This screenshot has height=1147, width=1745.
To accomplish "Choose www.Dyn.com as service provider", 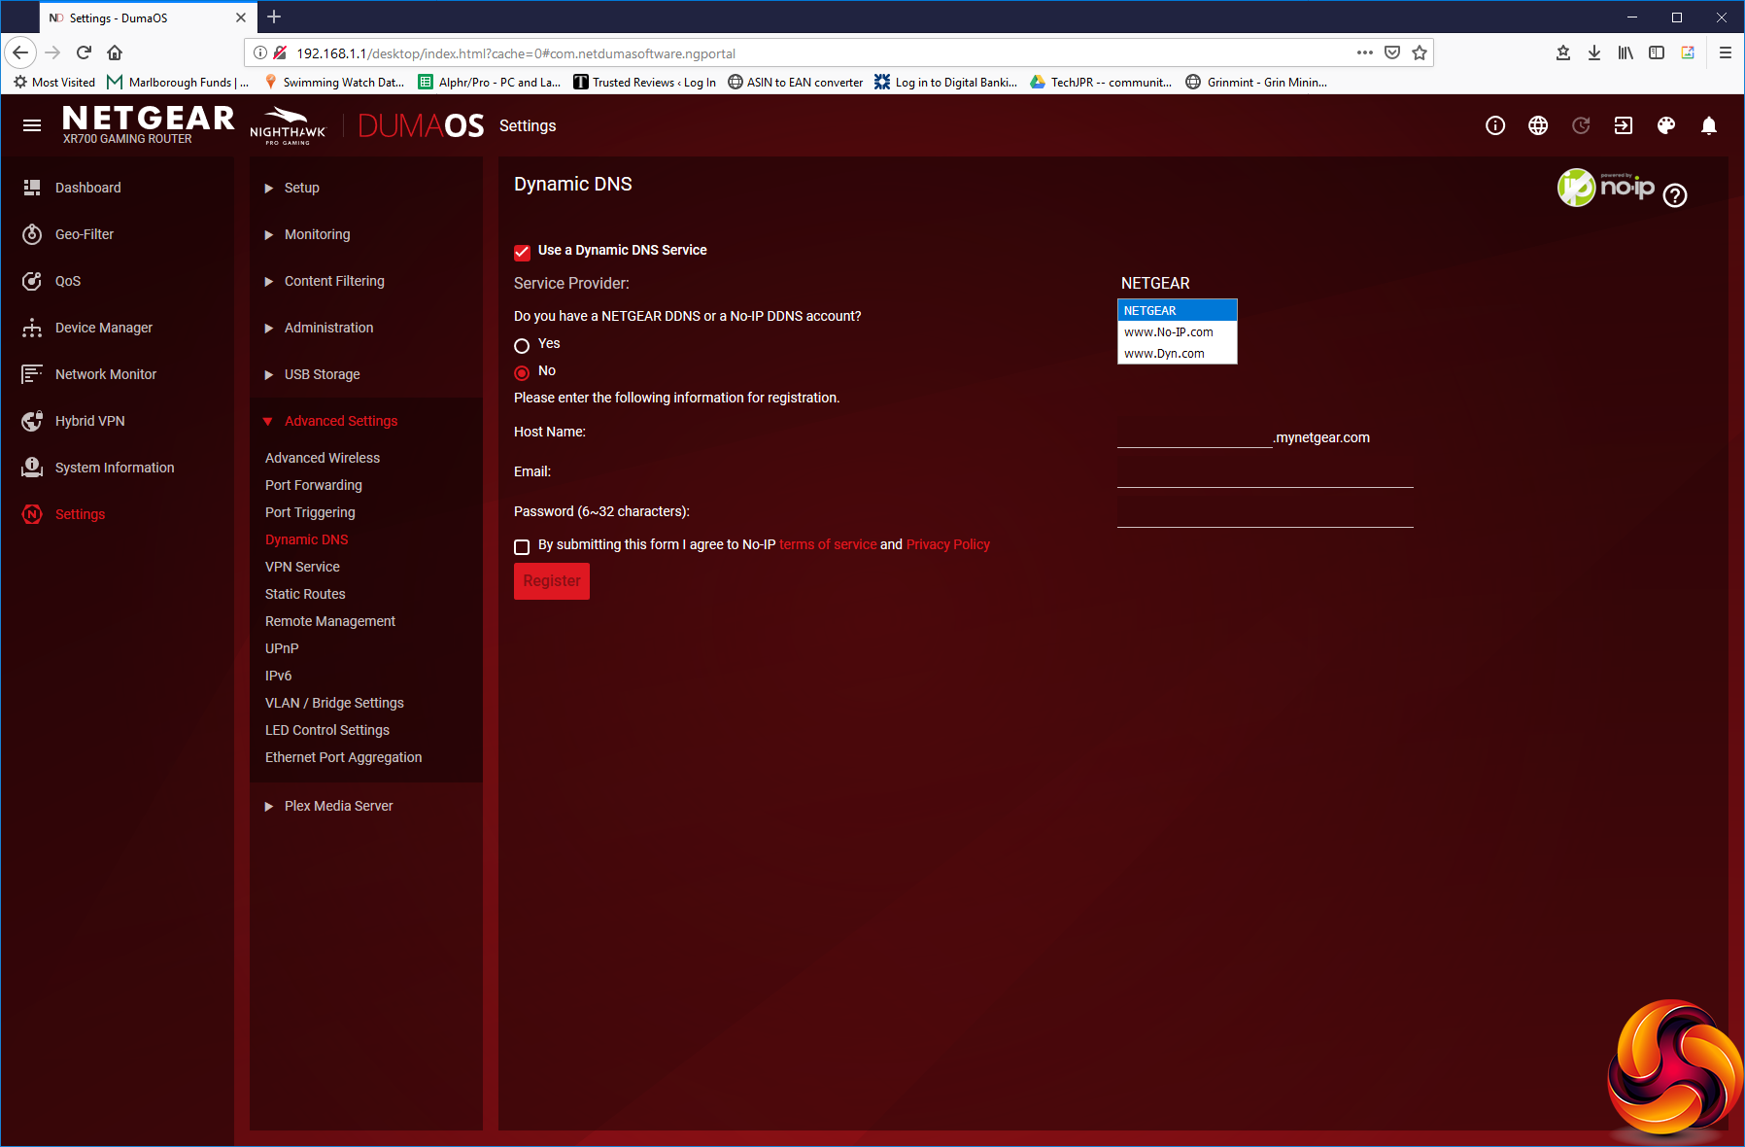I will click(x=1178, y=353).
